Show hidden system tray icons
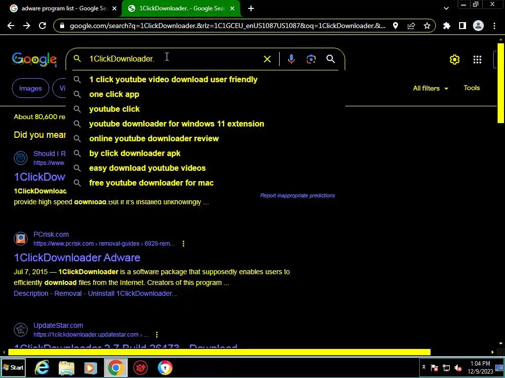 pyautogui.click(x=424, y=367)
